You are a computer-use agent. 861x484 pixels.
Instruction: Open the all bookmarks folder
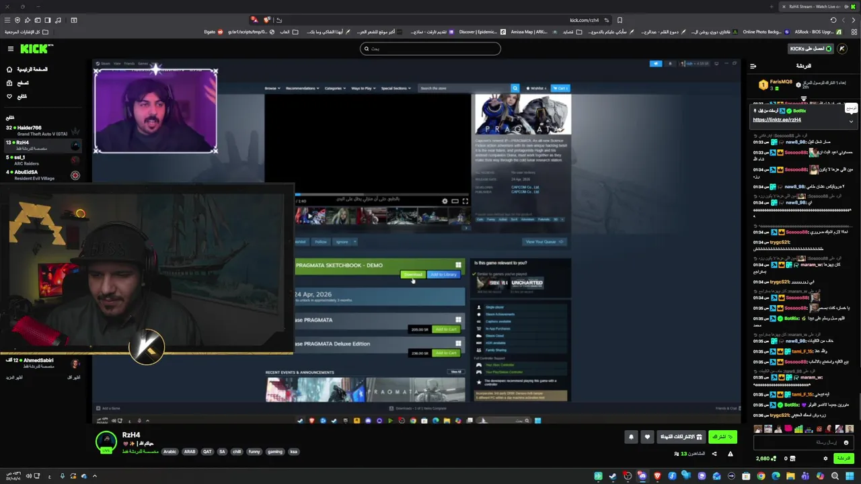pos(26,32)
